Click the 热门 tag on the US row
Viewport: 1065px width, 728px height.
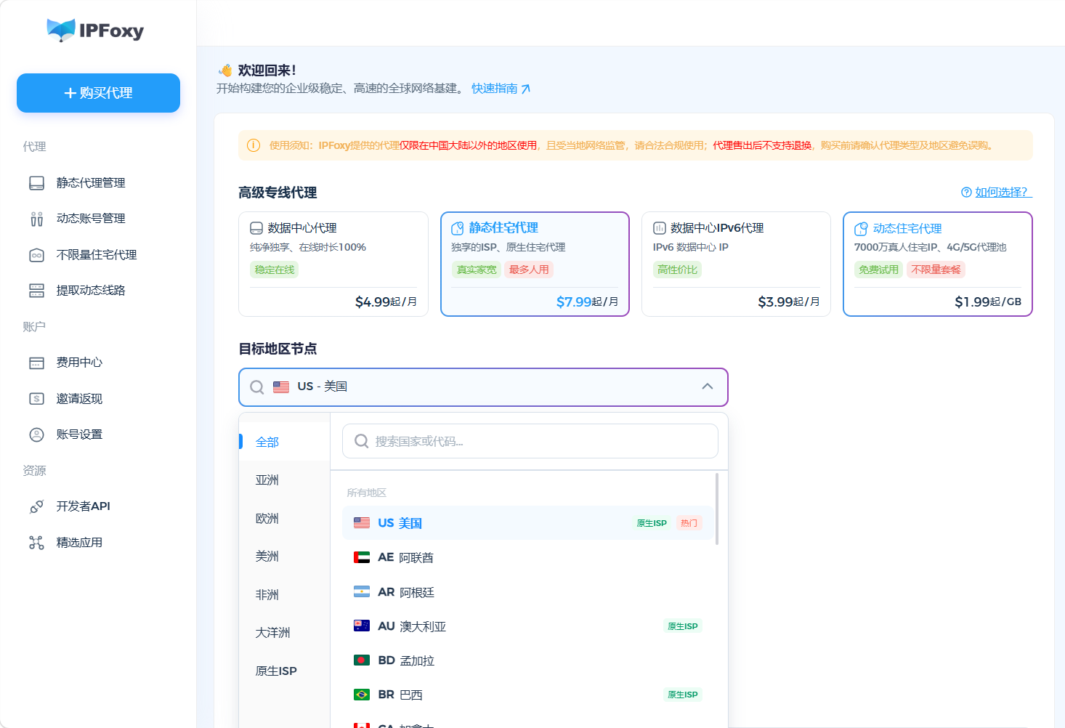[689, 523]
